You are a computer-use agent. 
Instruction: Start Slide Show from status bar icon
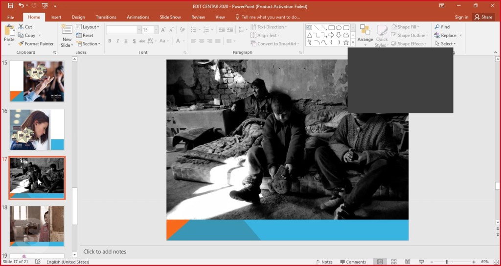point(421,262)
